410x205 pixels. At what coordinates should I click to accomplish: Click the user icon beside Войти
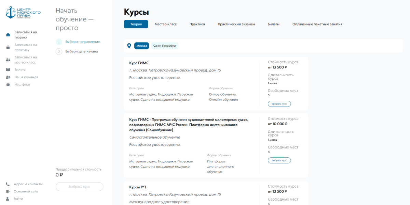coord(8,199)
